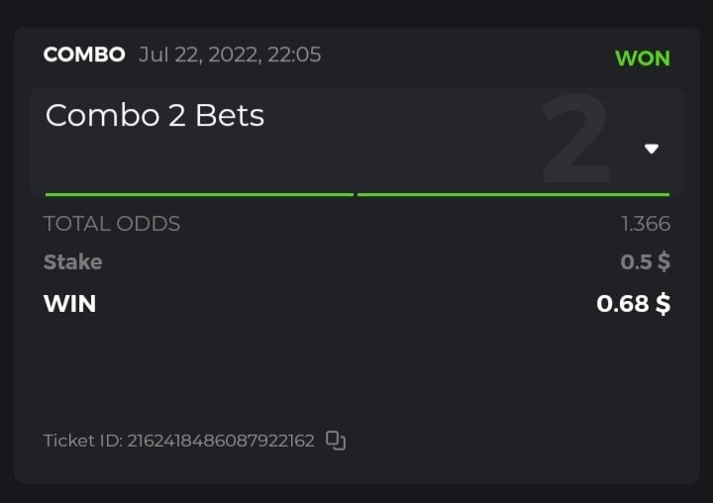Expand the Combo 2 Bets dropdown arrow

(x=652, y=150)
